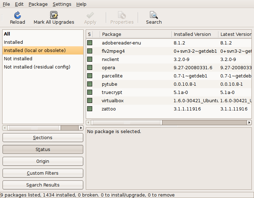Open the Search toolbar icon
Viewport: 254px width, 198px height.
tap(154, 15)
